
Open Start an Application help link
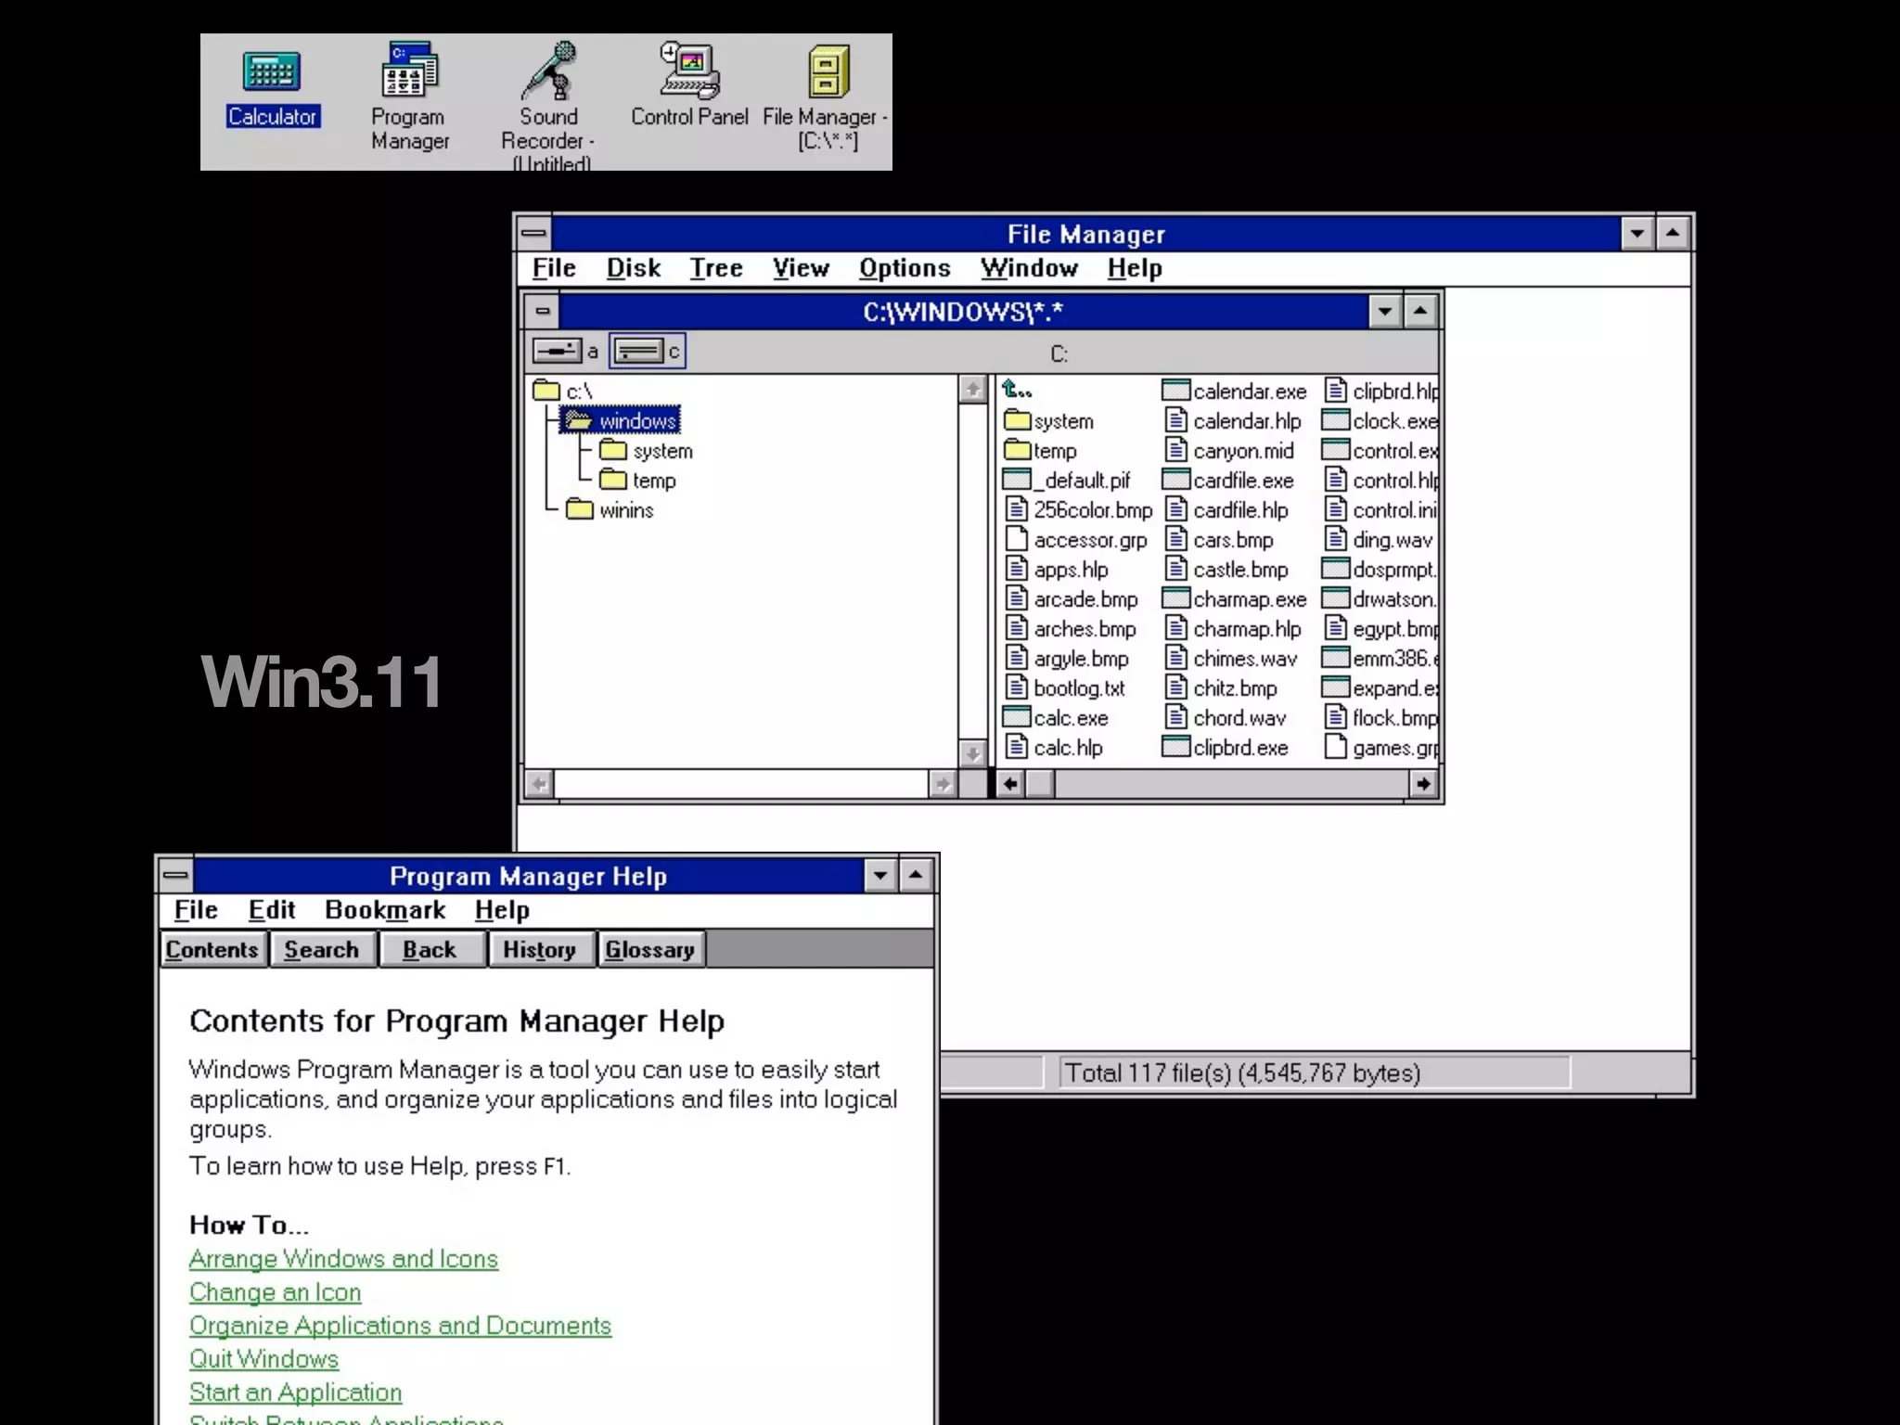pos(295,1393)
